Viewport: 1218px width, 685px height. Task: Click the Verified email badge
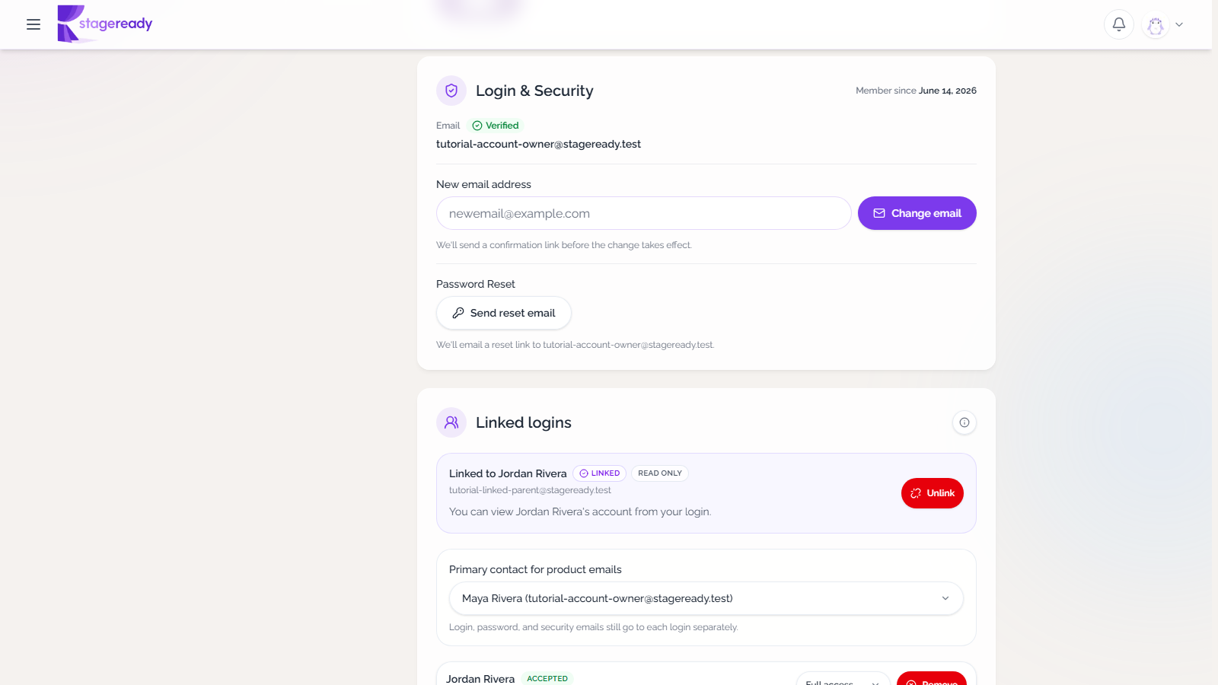[496, 126]
